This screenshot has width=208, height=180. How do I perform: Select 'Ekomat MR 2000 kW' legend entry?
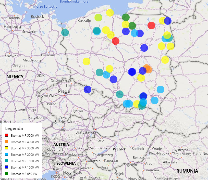pos(25,155)
